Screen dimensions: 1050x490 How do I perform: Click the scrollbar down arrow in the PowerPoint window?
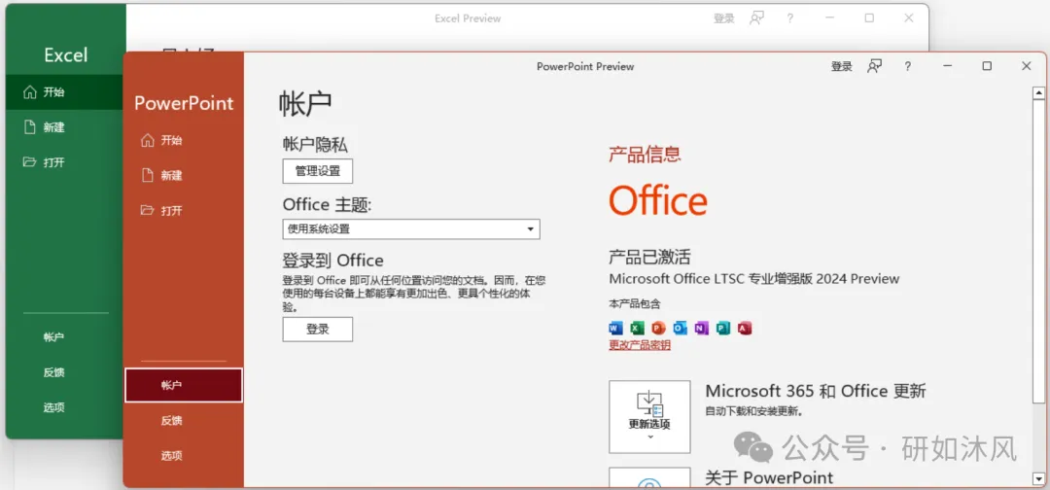(1038, 478)
